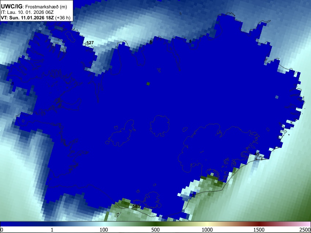Click the colorbar label 1500

point(259,230)
